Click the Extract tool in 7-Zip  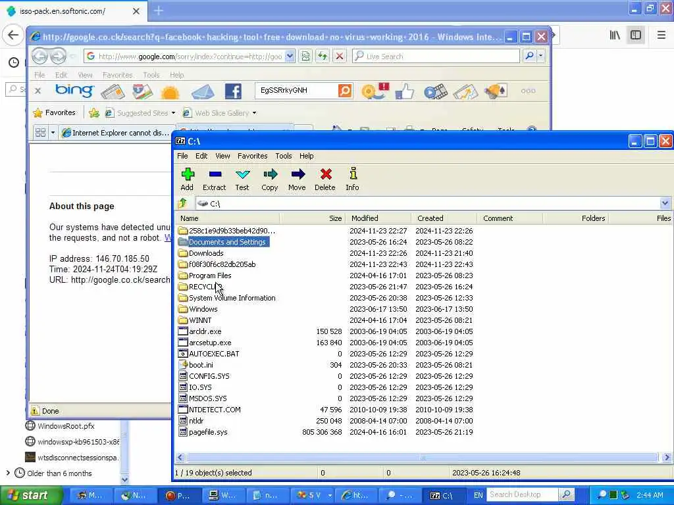[214, 179]
